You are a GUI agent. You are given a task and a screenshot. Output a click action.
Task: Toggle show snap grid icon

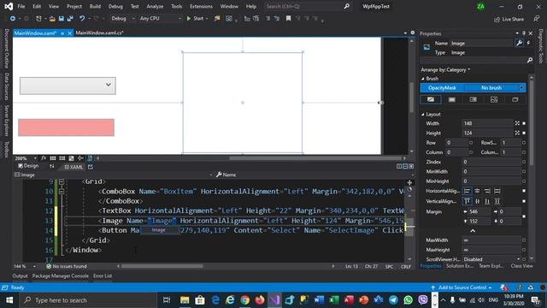(53, 158)
